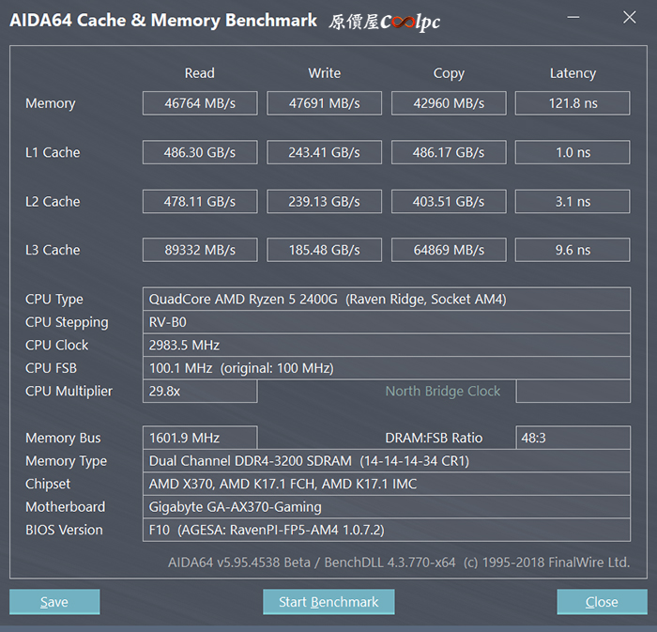The height and width of the screenshot is (632, 657).
Task: Click the Latency column header
Action: 573,73
